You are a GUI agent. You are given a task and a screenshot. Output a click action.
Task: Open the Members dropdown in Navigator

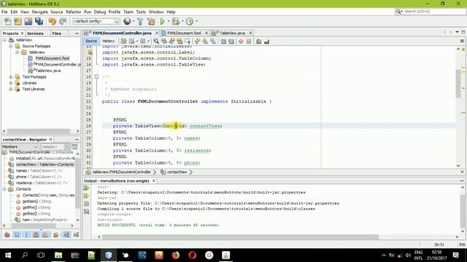point(20,147)
